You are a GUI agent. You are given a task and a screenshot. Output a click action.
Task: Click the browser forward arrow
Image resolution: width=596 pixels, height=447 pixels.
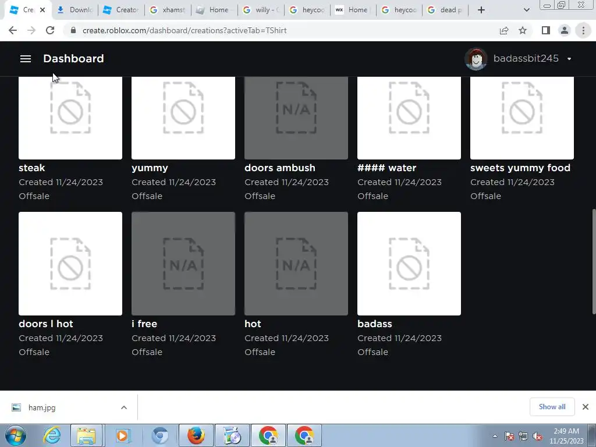31,30
